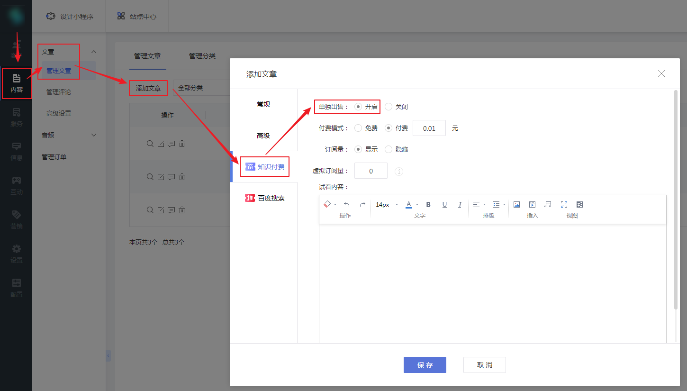
Task: Click the price field showing 0.01
Action: 429,128
